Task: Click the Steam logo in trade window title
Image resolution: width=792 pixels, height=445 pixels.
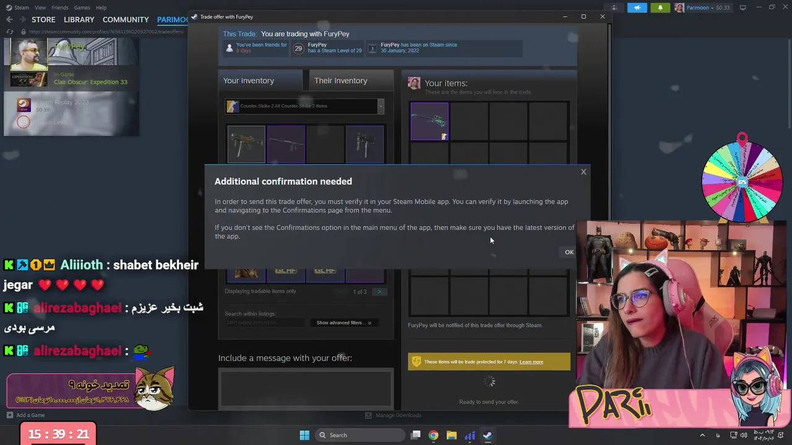Action: pyautogui.click(x=194, y=17)
